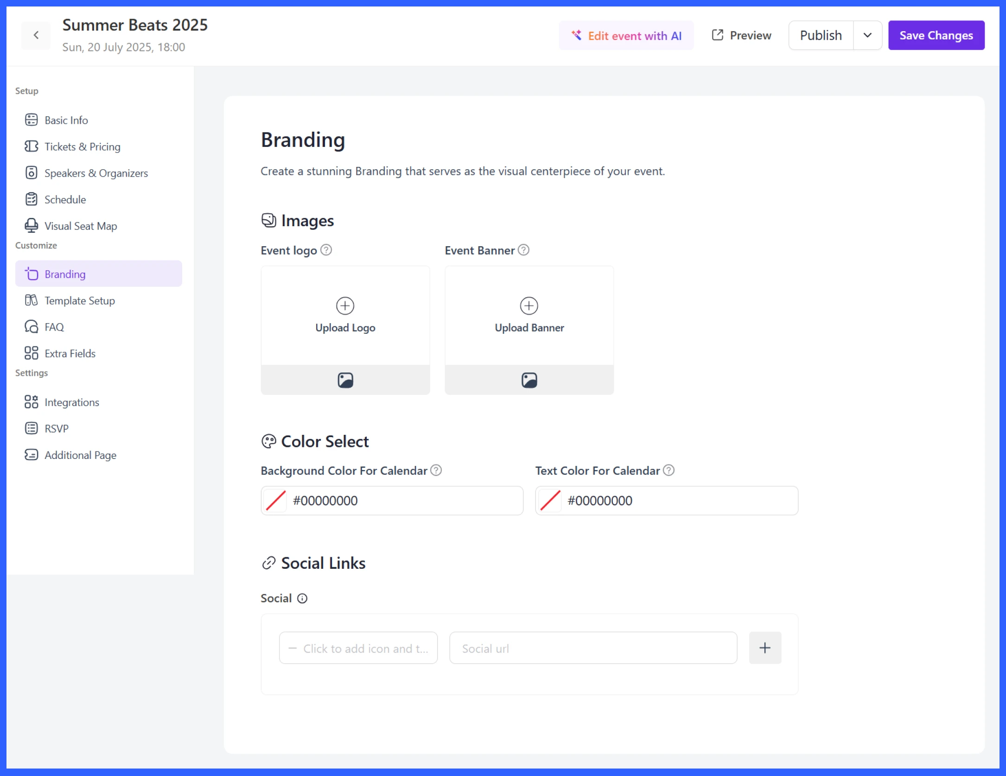Click the Template Setup sidebar icon
The image size is (1006, 776).
coord(31,300)
